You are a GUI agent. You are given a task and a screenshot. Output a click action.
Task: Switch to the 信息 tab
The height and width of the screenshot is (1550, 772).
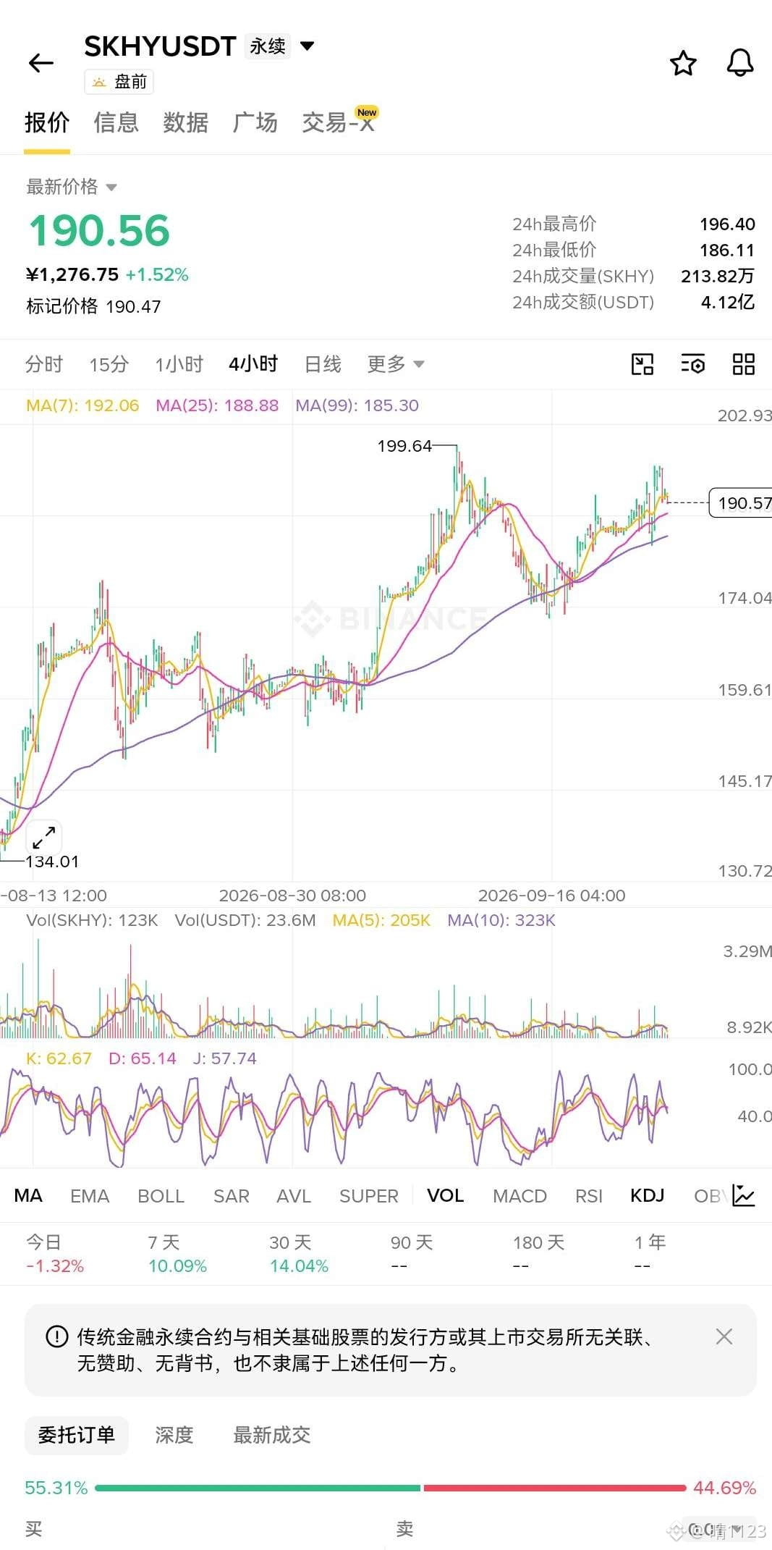pyautogui.click(x=116, y=123)
